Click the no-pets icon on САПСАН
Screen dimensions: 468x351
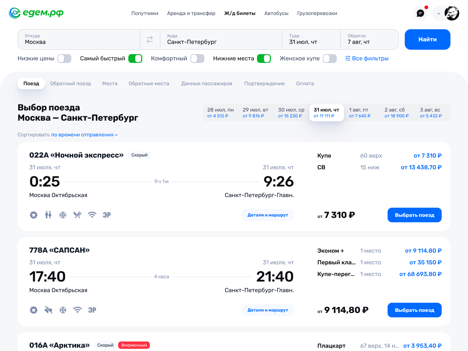48,310
